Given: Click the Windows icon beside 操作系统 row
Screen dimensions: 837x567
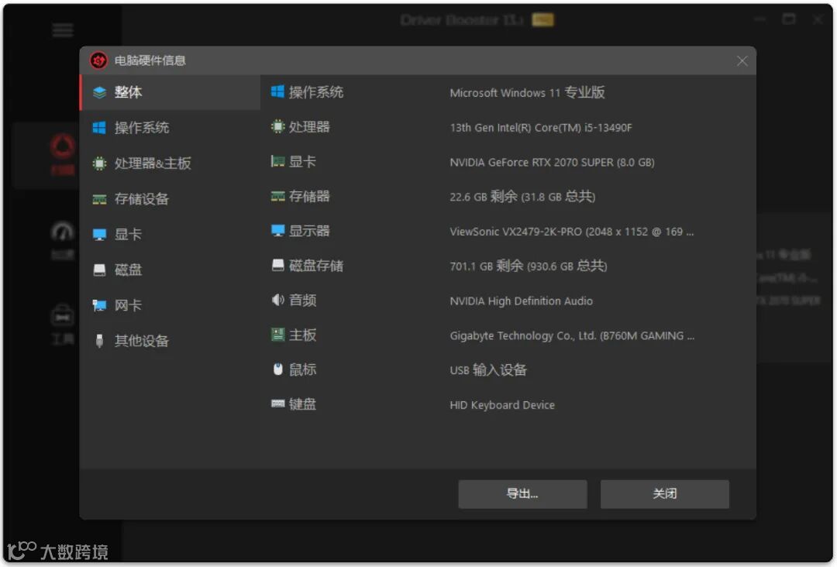Looking at the screenshot, I should (277, 91).
